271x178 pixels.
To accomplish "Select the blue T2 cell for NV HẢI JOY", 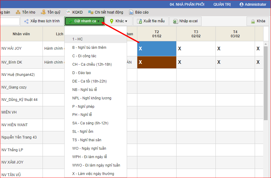I will click(x=157, y=48).
